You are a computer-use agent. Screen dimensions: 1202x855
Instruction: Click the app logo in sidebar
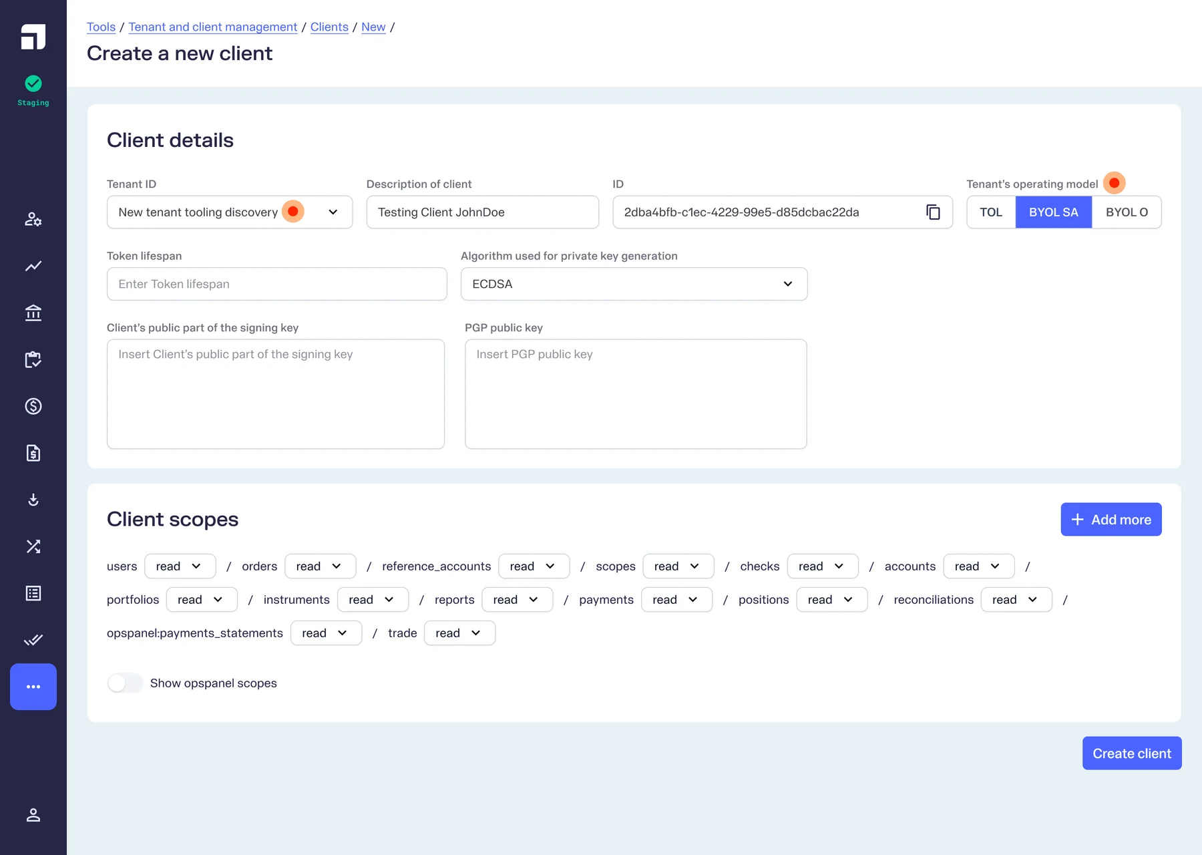pos(33,37)
